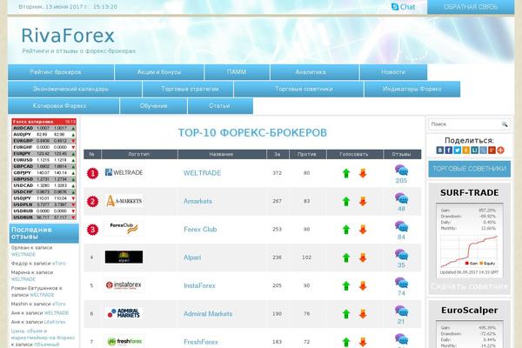
Task: Open FreshForex broker name link
Action: click(x=201, y=342)
